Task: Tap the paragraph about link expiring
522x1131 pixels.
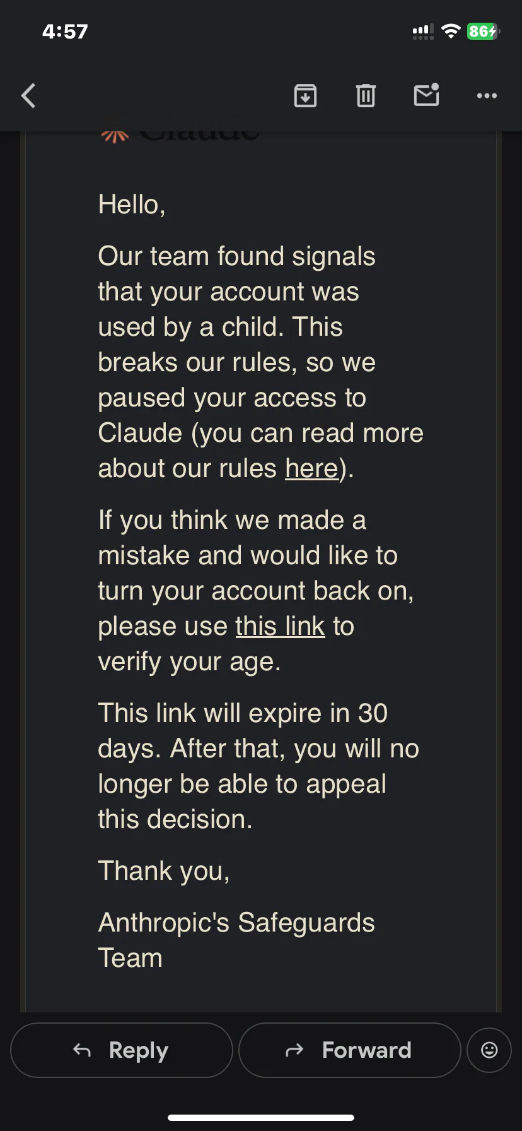Action: (x=258, y=766)
